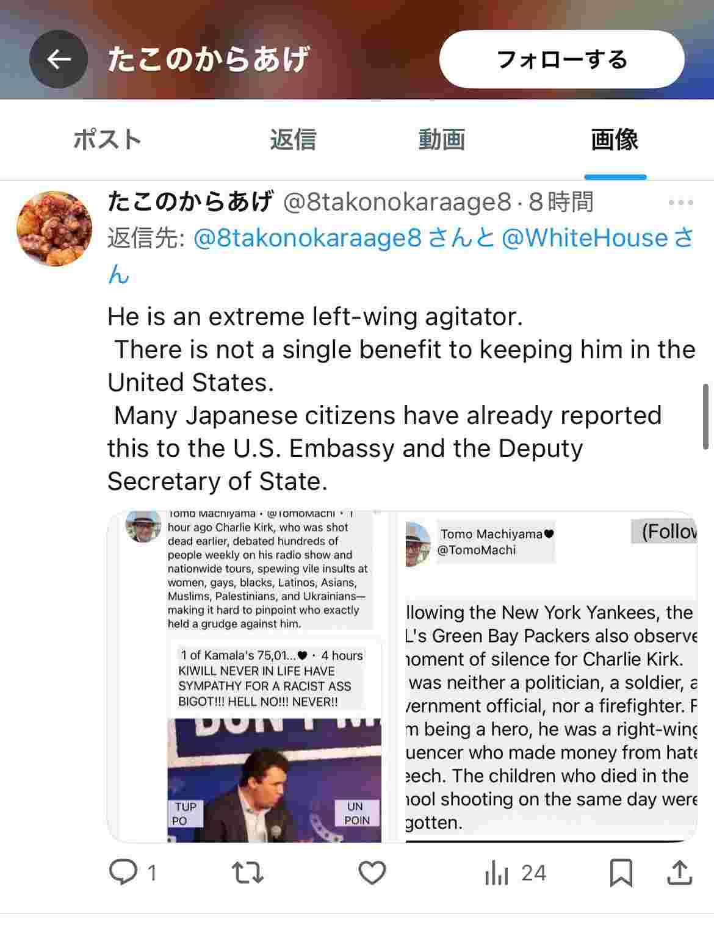The height and width of the screenshot is (925, 714).
Task: Open the three-dot more options menu
Action: click(680, 203)
